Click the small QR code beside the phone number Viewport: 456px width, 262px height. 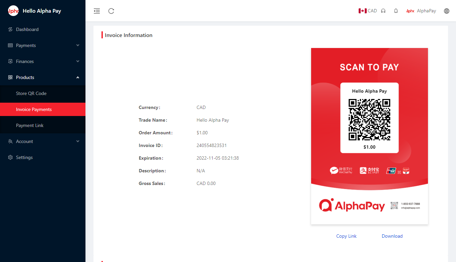tap(395, 205)
